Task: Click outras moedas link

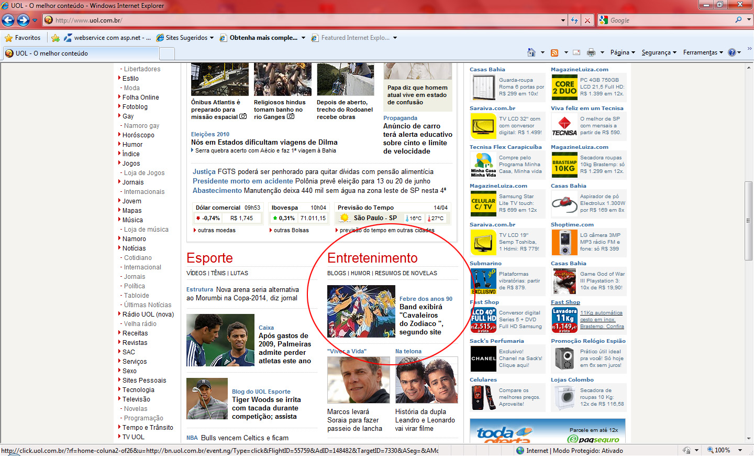Action: pos(216,230)
